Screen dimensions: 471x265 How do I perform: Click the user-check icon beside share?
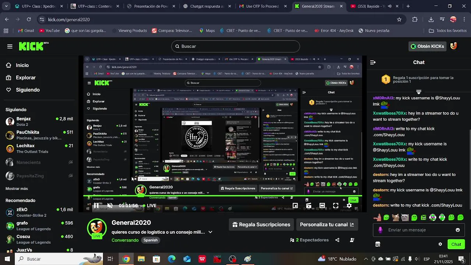point(352,240)
